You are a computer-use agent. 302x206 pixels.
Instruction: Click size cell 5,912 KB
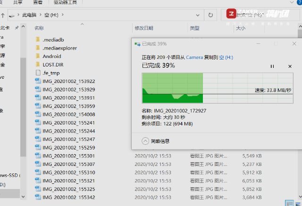pos(252,173)
